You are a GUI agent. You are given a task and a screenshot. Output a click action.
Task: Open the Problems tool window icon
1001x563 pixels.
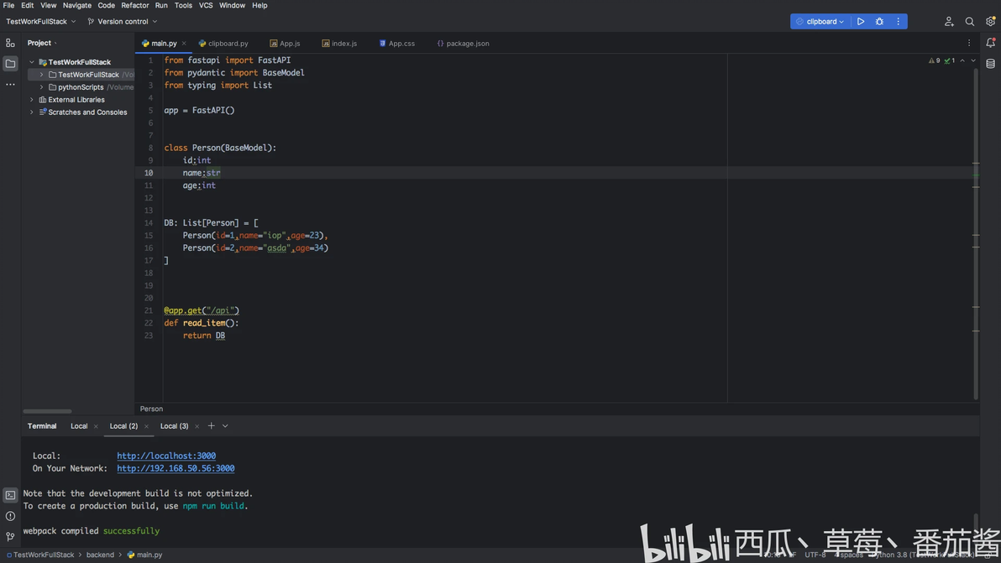pyautogui.click(x=10, y=516)
